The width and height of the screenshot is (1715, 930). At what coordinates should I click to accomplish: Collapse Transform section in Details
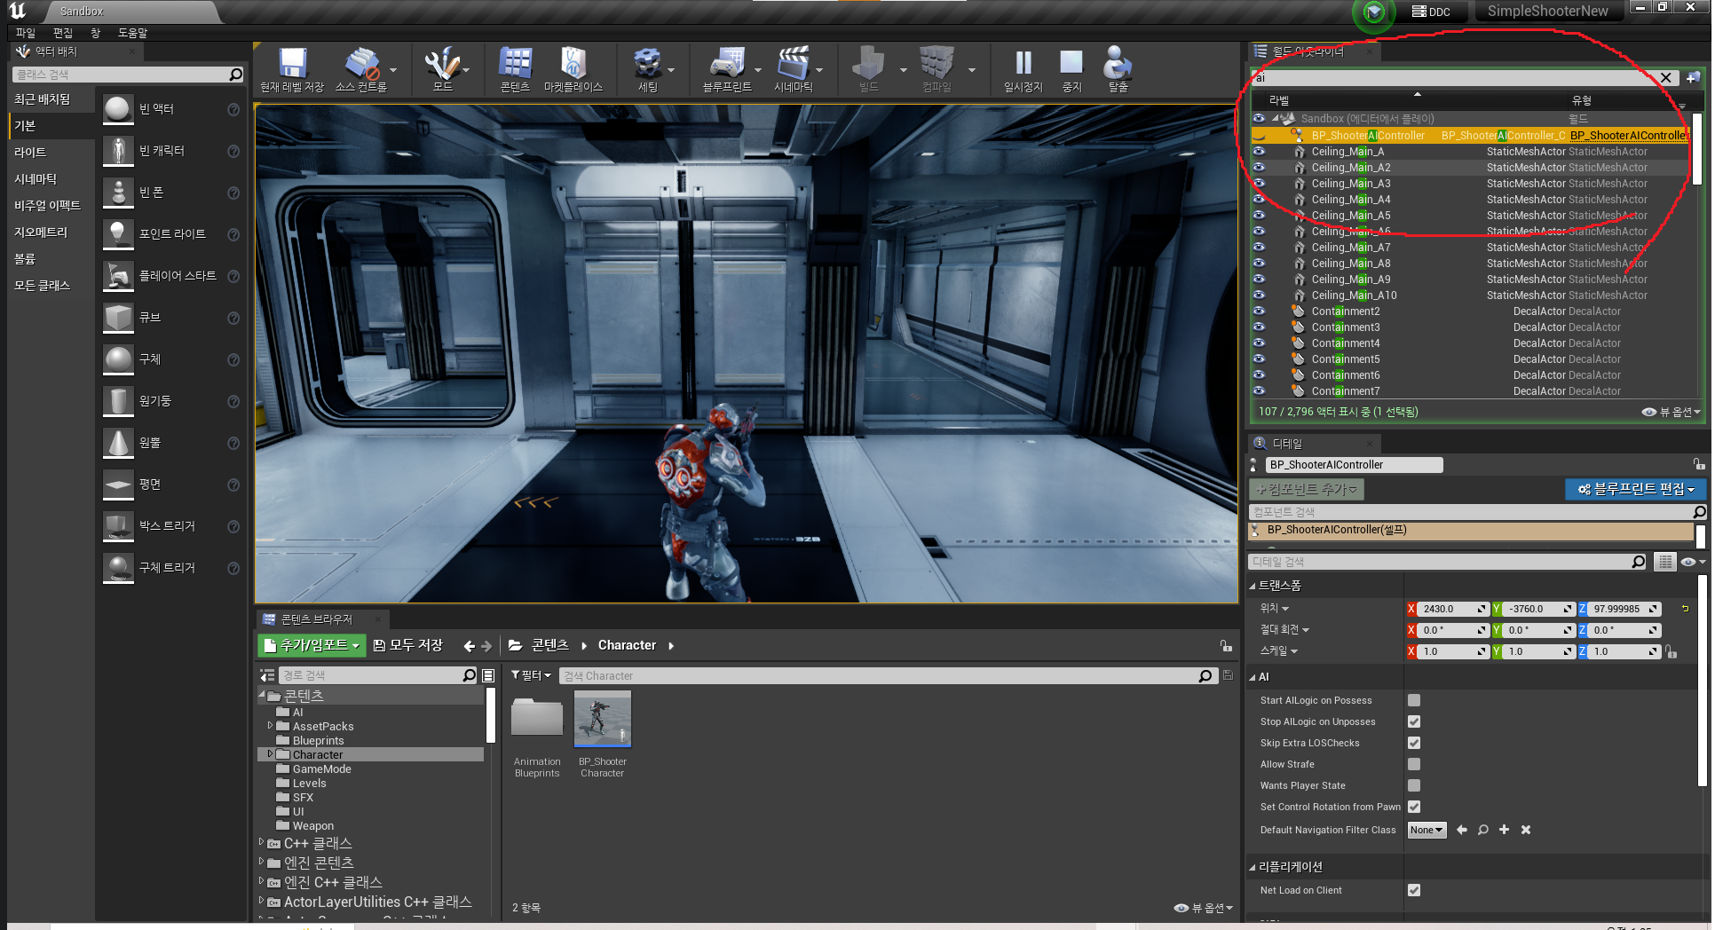1253,586
